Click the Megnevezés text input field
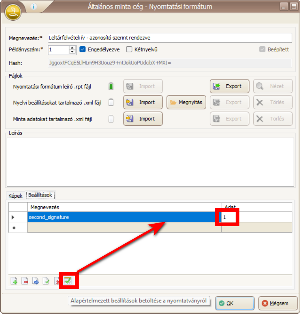Viewport: 300px width, 314px height. 169,38
